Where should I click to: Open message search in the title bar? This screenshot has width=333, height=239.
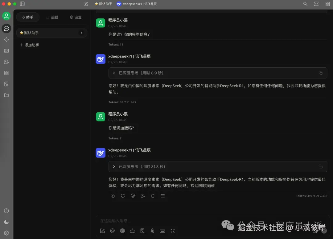pos(305,4)
